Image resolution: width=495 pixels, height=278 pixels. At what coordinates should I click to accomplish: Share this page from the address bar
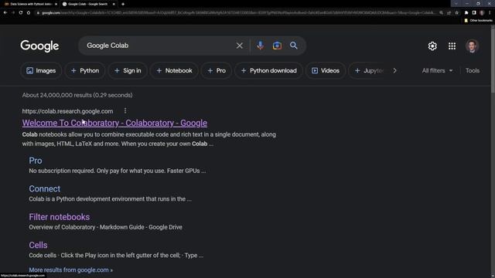pos(449,13)
